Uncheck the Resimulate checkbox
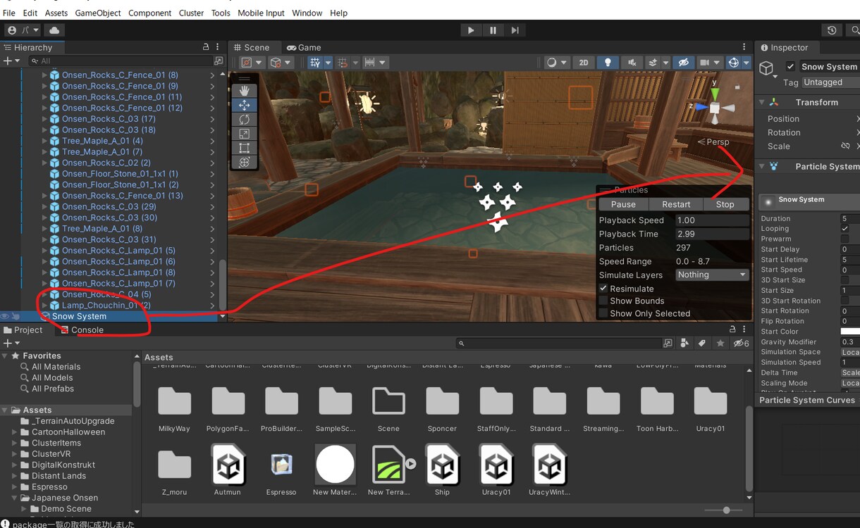Screen dimensions: 860x528 coord(603,289)
